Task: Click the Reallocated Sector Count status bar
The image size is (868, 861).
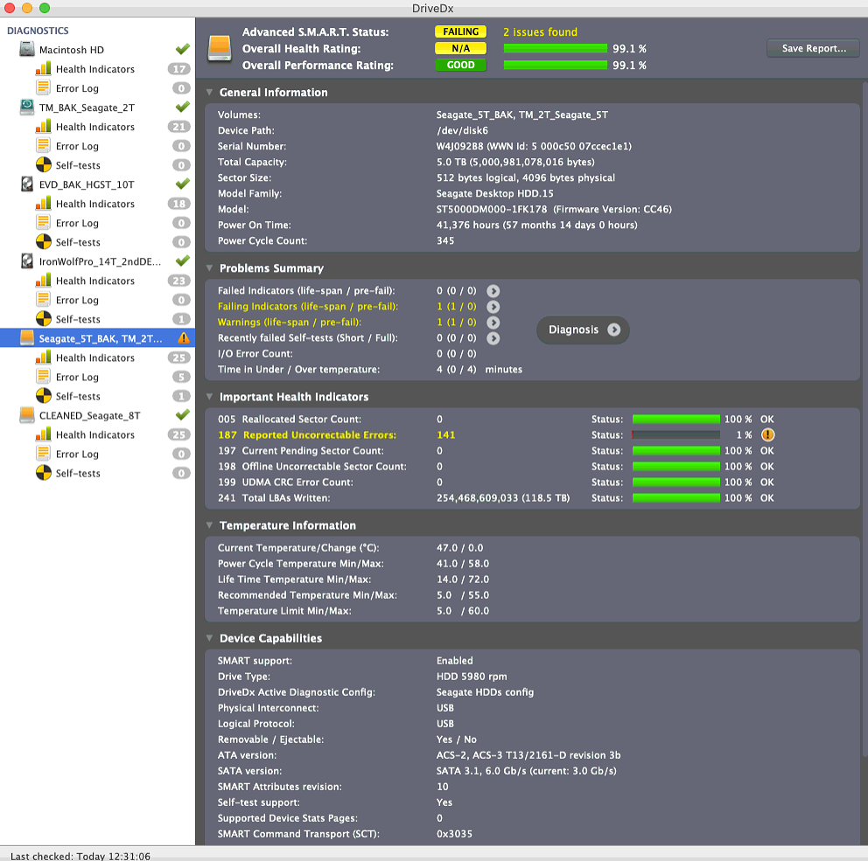Action: click(675, 420)
